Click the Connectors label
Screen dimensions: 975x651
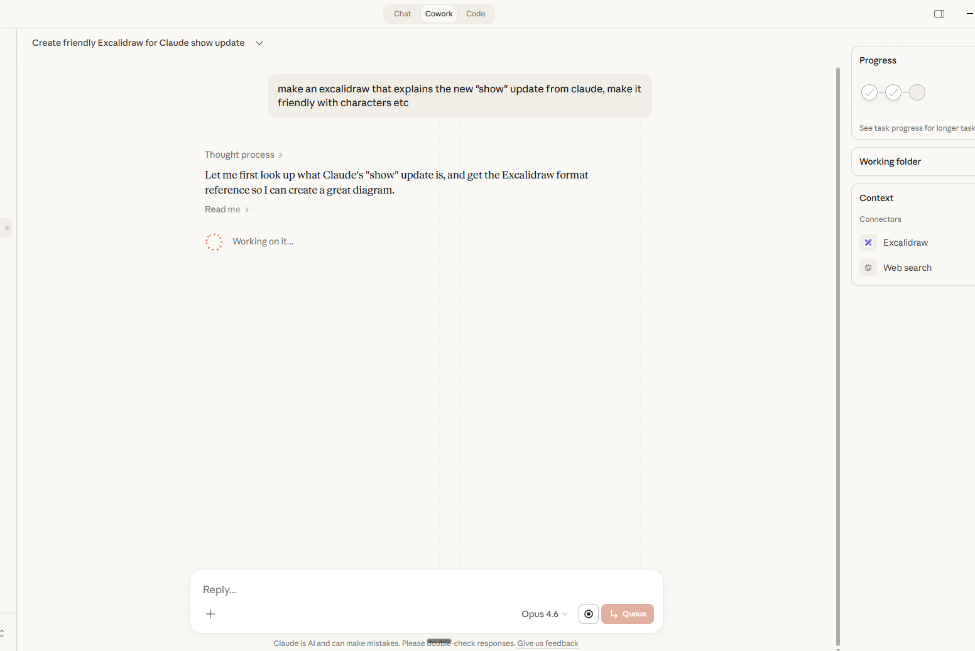click(x=880, y=219)
